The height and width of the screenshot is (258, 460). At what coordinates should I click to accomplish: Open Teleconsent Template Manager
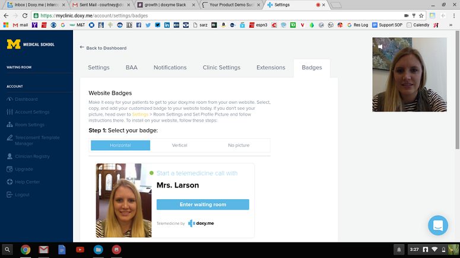click(x=33, y=141)
